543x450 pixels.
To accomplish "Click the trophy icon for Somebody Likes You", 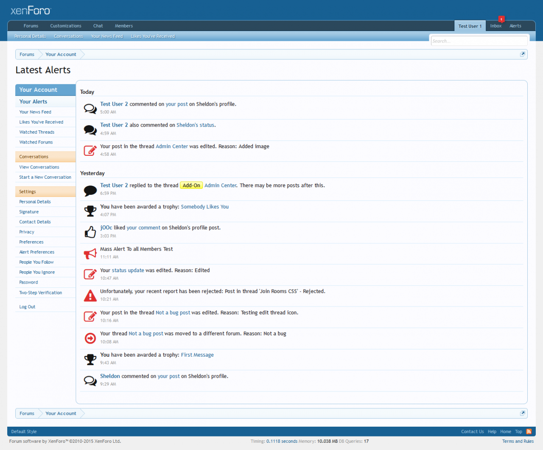I will 90,211.
